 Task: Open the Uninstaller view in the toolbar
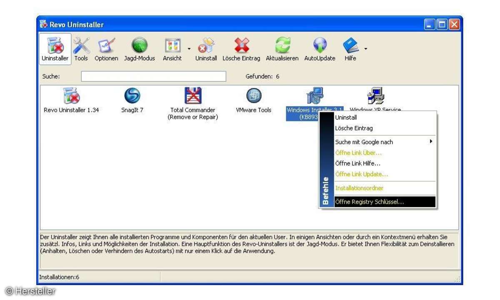55,49
